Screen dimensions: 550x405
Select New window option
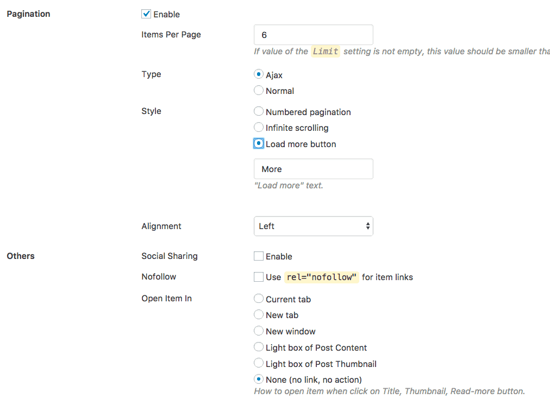point(259,331)
